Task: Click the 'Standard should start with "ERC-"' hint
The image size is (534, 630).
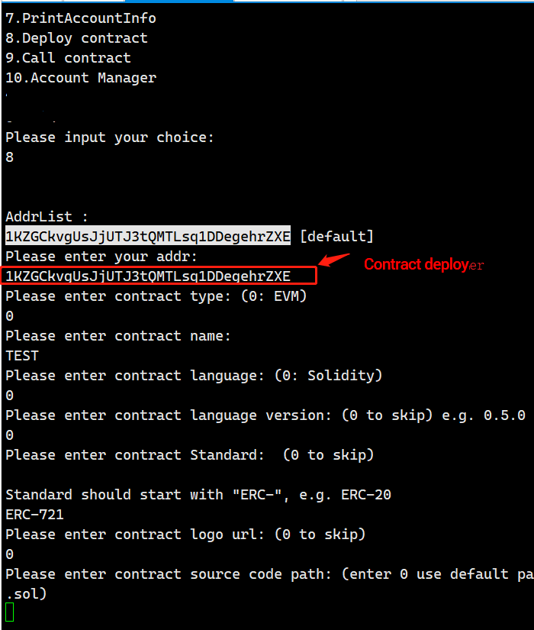Action: tap(198, 495)
